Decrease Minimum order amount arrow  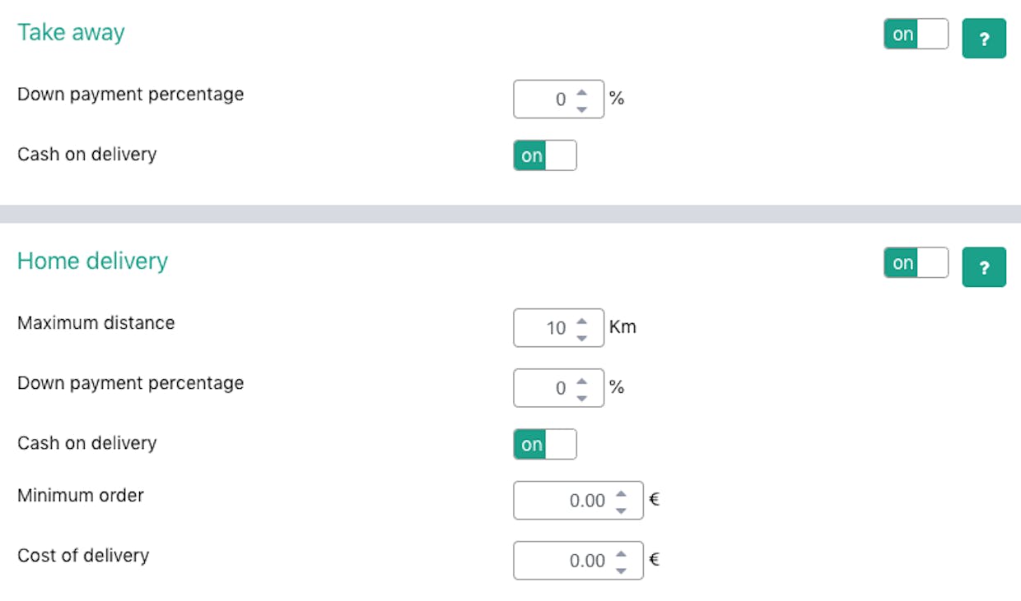tap(621, 510)
